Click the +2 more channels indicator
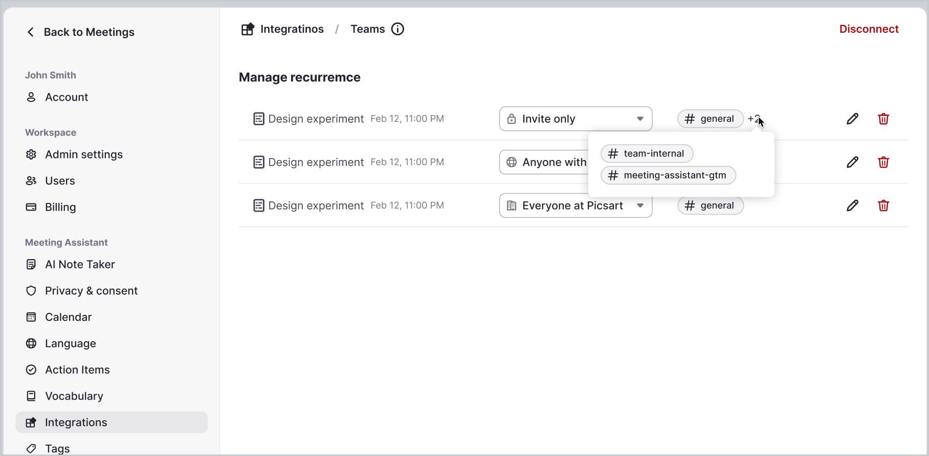Screen dimensions: 929x456 754,119
